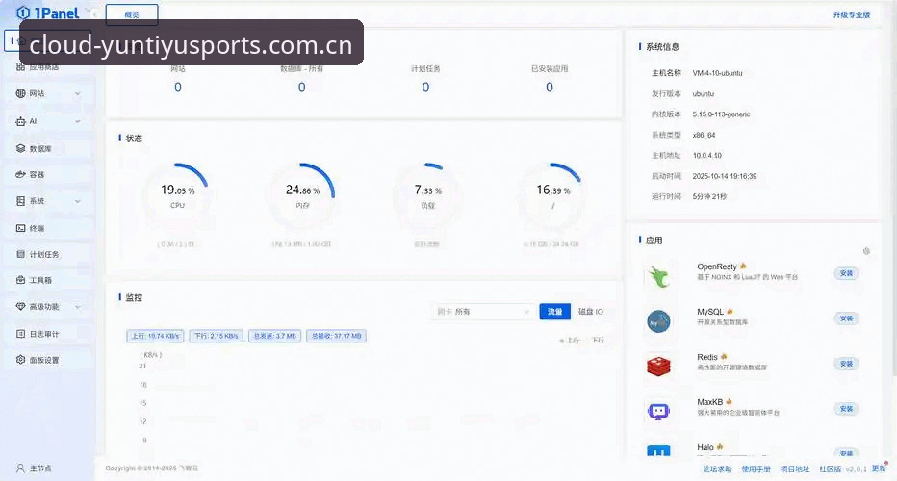Open the 项目地址 footer link

795,469
